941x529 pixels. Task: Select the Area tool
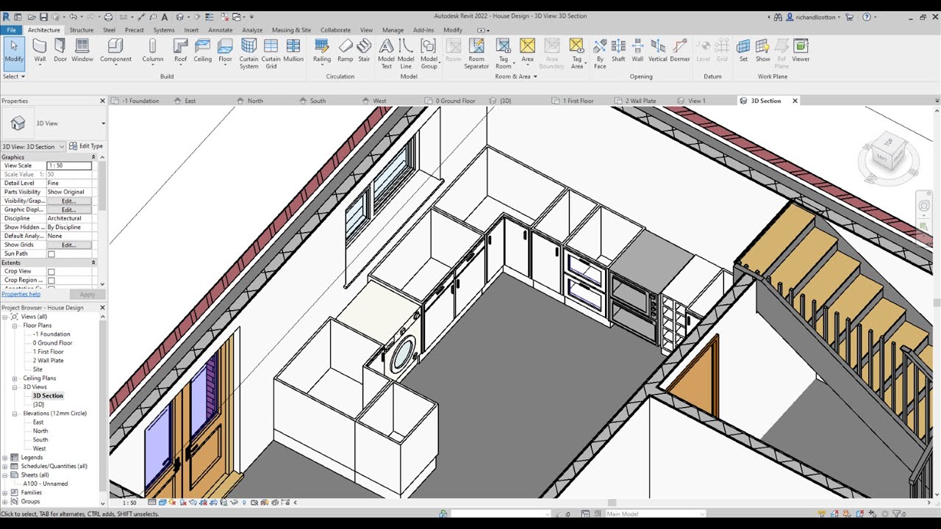tap(527, 51)
